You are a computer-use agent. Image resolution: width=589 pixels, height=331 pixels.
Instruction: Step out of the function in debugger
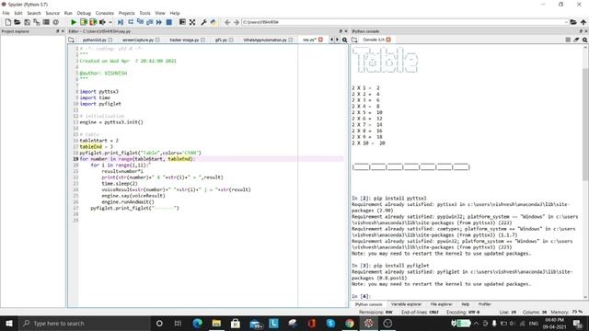click(149, 22)
